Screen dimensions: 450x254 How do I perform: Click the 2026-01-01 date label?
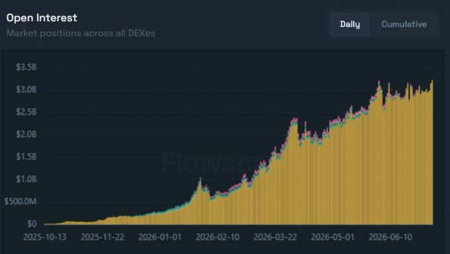pos(160,237)
